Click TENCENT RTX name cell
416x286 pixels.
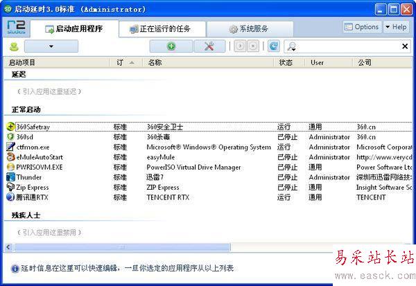[168, 197]
